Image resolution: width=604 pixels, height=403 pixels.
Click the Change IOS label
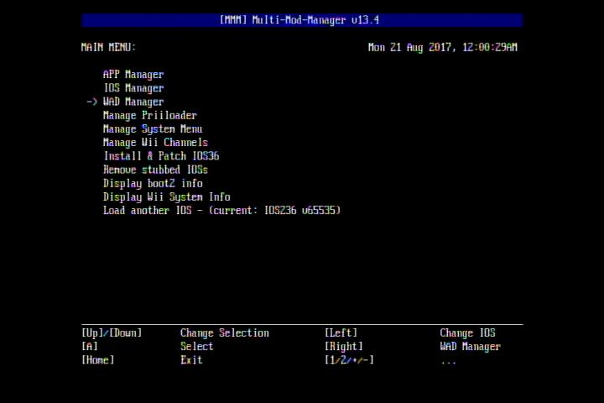pos(467,332)
